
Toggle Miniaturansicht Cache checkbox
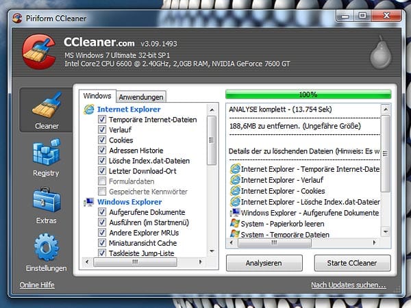(102, 243)
